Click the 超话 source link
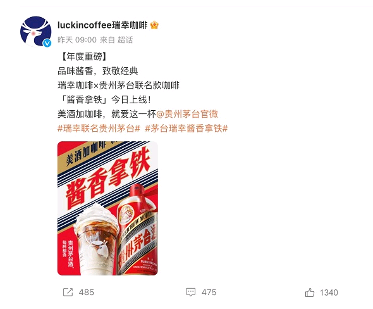The width and height of the screenshot is (373, 309). point(125,40)
